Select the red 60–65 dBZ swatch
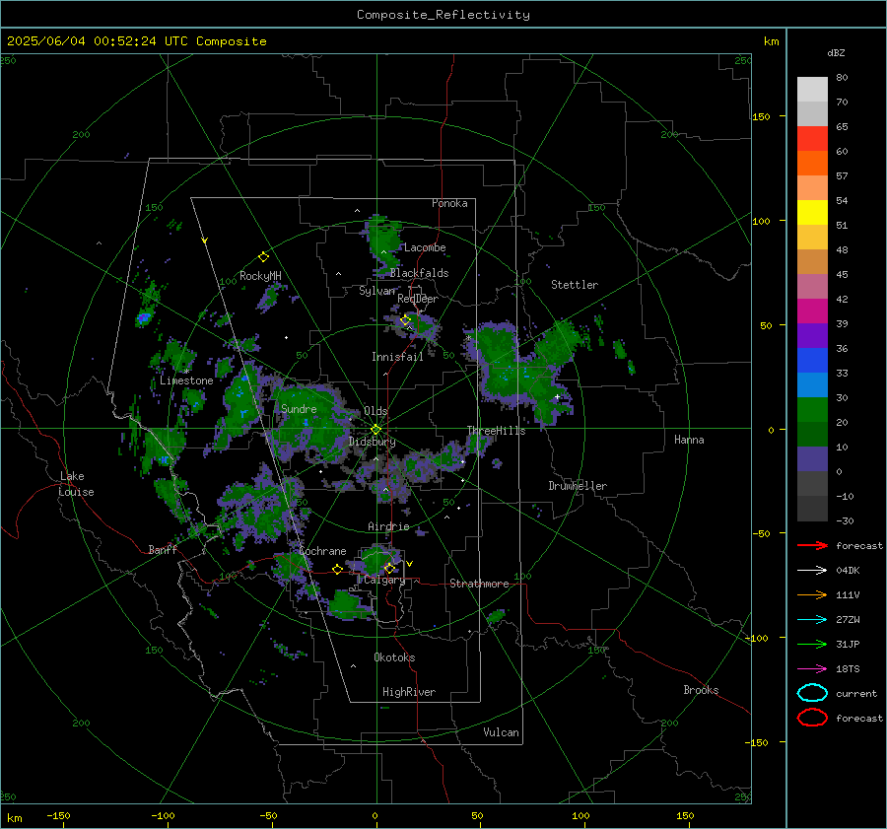The image size is (887, 829). pos(812,139)
